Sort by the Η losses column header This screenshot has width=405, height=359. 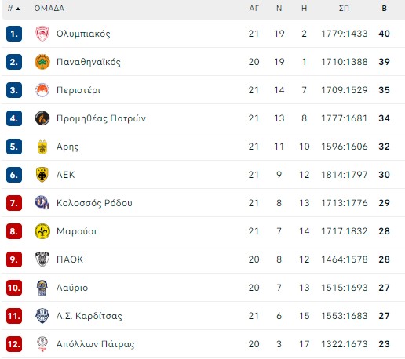click(304, 9)
